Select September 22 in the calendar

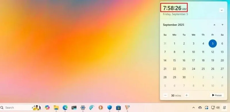175,69
